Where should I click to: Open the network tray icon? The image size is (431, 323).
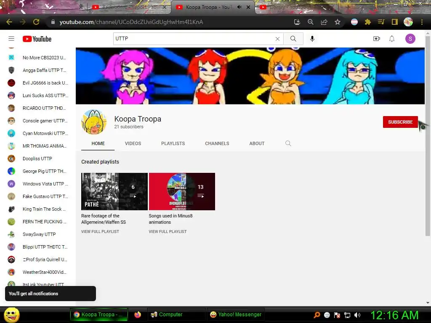(347, 315)
